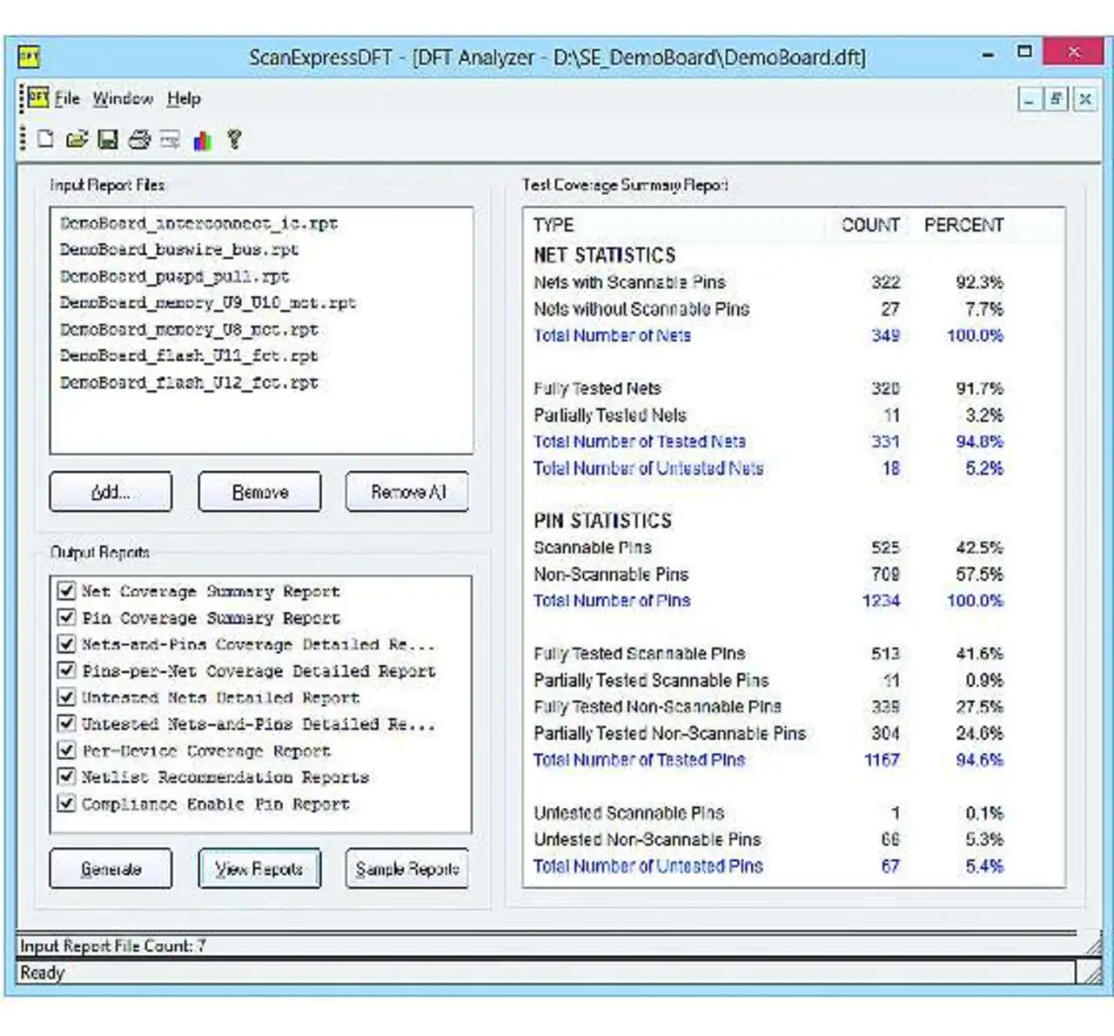The width and height of the screenshot is (1114, 1036).
Task: Open the File menu
Action: tap(67, 98)
